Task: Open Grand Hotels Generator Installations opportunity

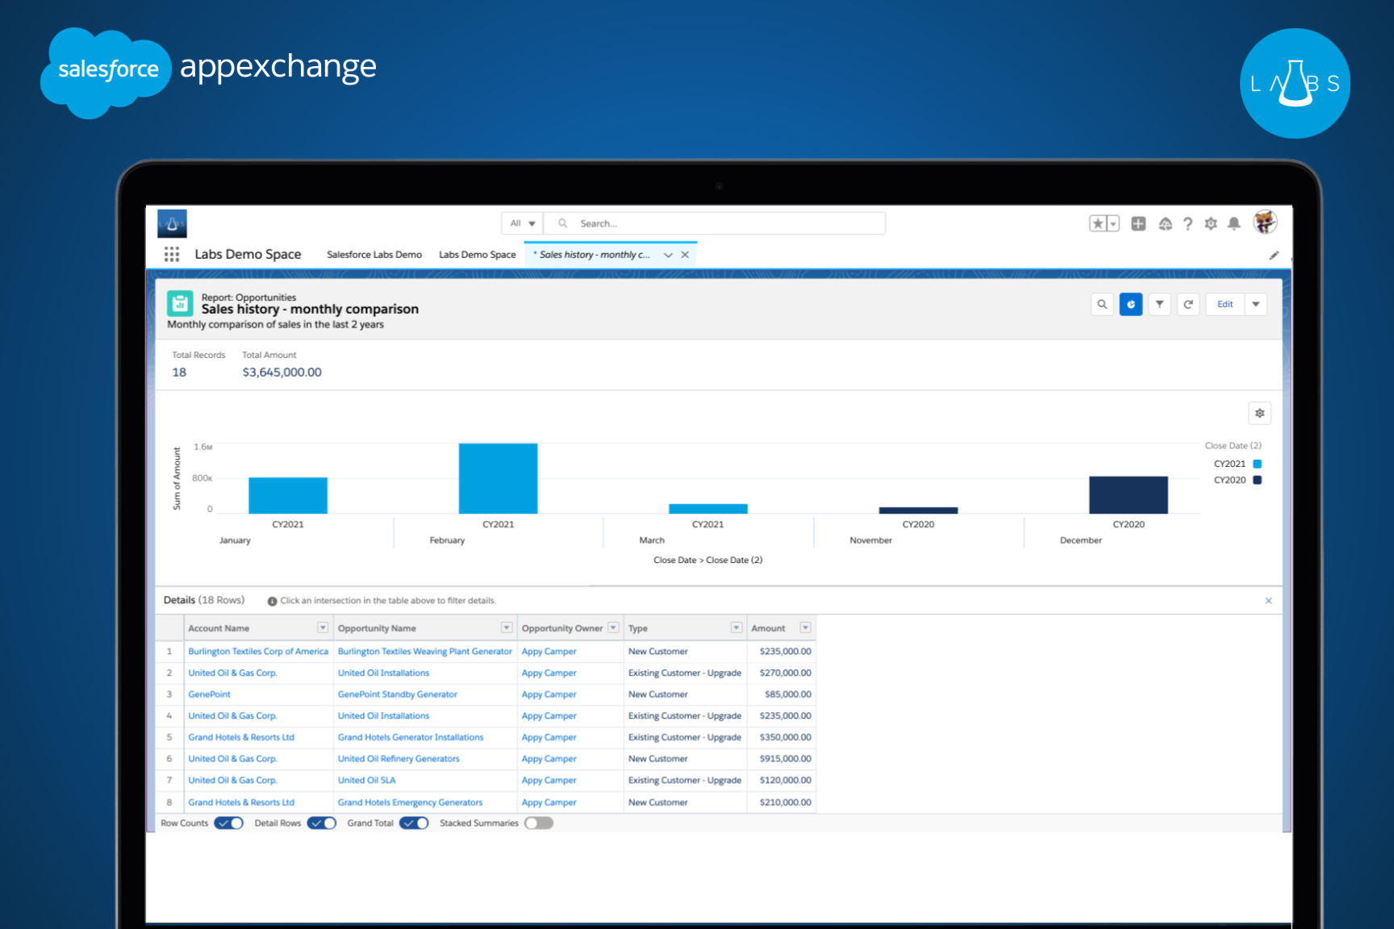Action: [411, 737]
